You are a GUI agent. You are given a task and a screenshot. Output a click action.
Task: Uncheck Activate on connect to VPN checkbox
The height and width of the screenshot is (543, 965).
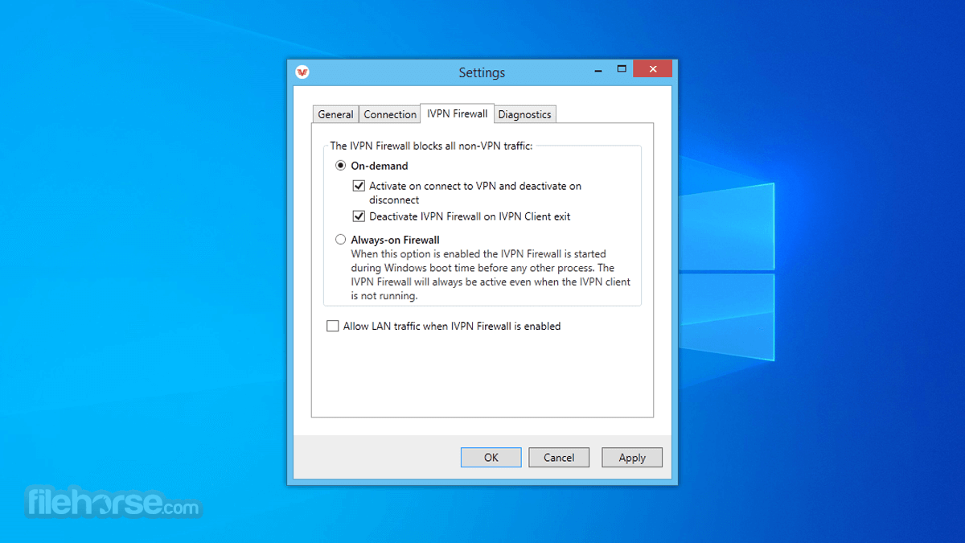pyautogui.click(x=359, y=186)
